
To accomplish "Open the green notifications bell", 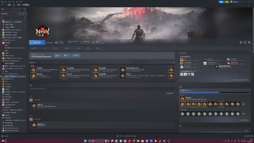I will tap(226, 2).
